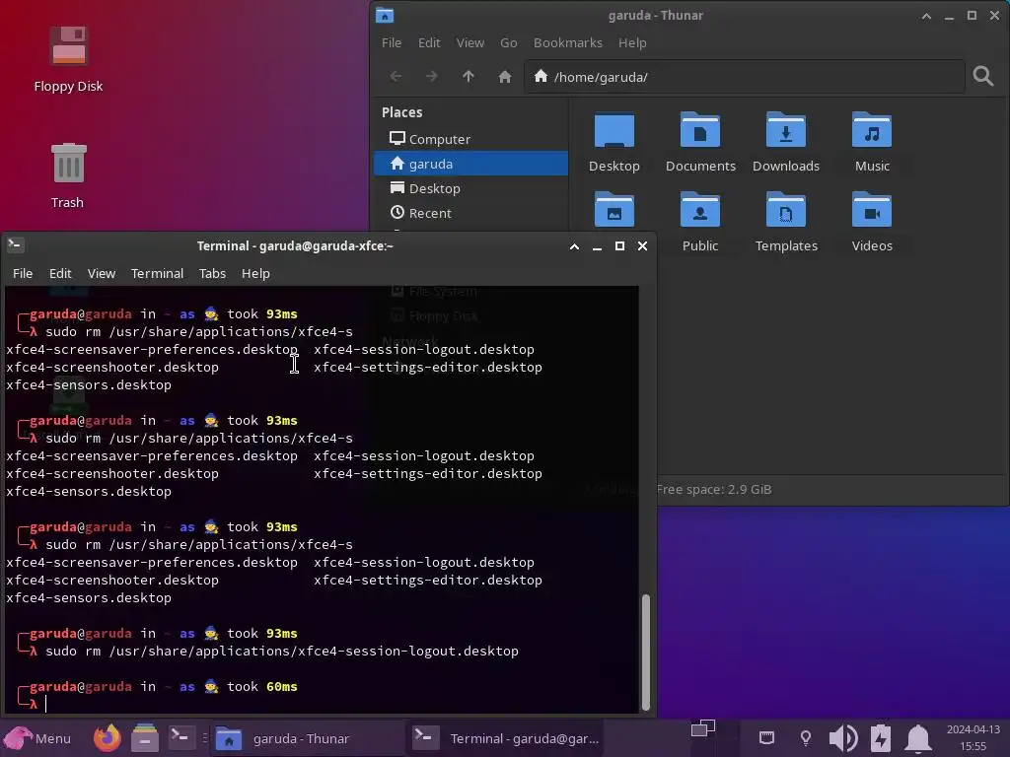Open the panel clock showing 15:55

click(973, 737)
